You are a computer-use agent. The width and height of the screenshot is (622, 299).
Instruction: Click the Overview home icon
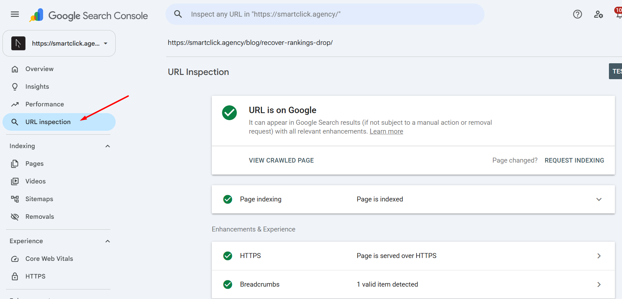[x=15, y=69]
